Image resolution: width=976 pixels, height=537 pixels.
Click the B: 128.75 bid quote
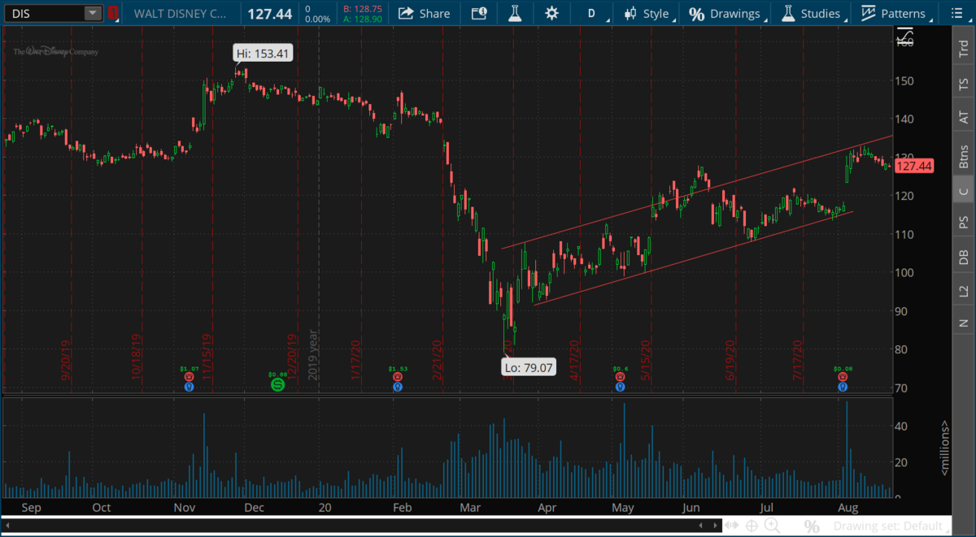(x=364, y=8)
